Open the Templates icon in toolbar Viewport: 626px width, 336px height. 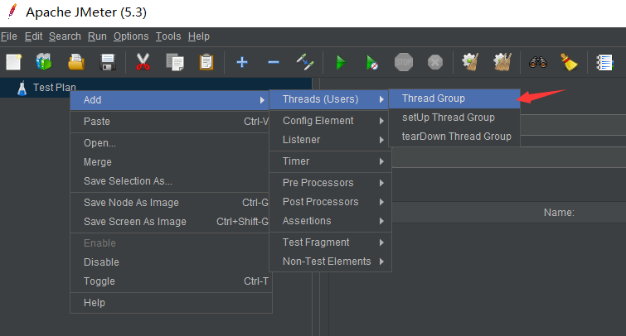pos(44,62)
